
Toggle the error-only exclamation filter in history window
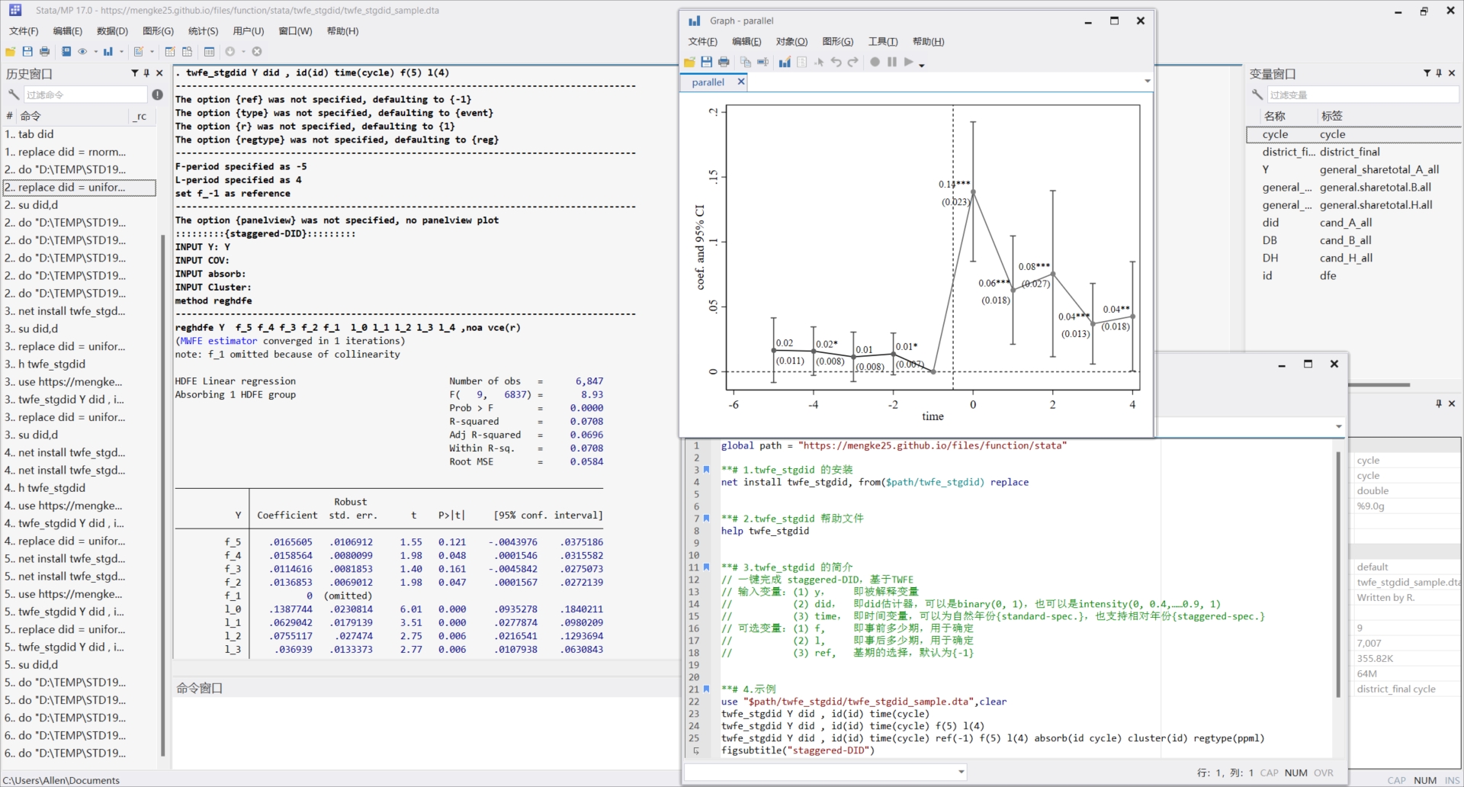[157, 95]
